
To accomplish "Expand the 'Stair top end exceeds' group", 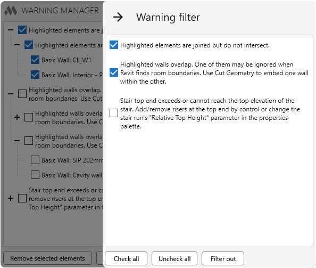I will click(11, 198).
